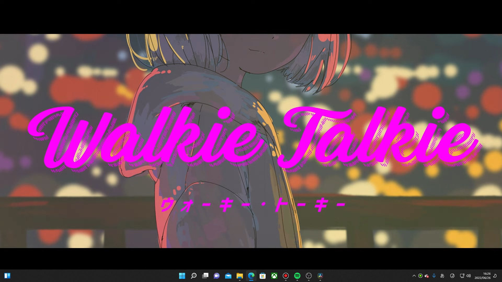Click the tray icon with the red X badge

(x=427, y=276)
